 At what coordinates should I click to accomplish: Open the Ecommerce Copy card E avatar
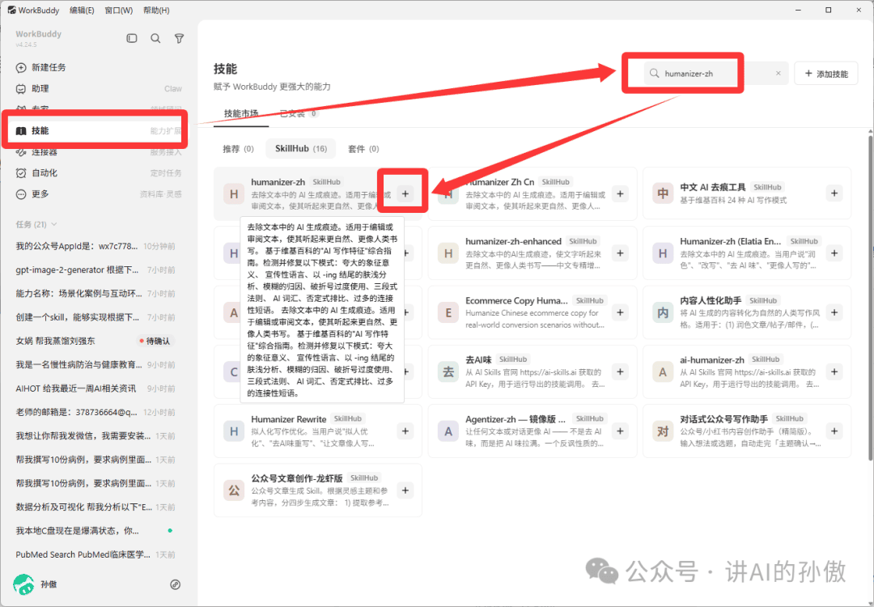tap(448, 312)
